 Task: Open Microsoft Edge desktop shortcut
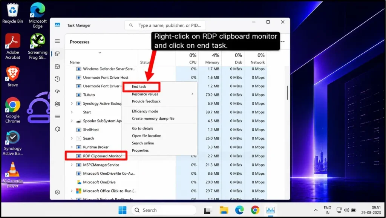click(38, 15)
